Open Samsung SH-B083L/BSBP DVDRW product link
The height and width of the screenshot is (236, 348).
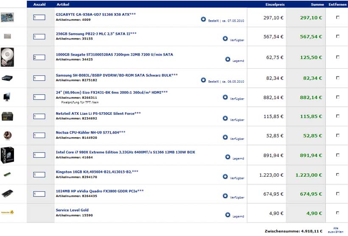(x=117, y=75)
